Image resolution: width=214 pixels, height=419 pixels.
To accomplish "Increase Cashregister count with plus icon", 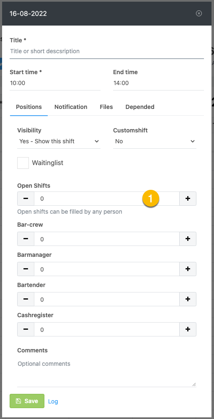I will pyautogui.click(x=188, y=329).
